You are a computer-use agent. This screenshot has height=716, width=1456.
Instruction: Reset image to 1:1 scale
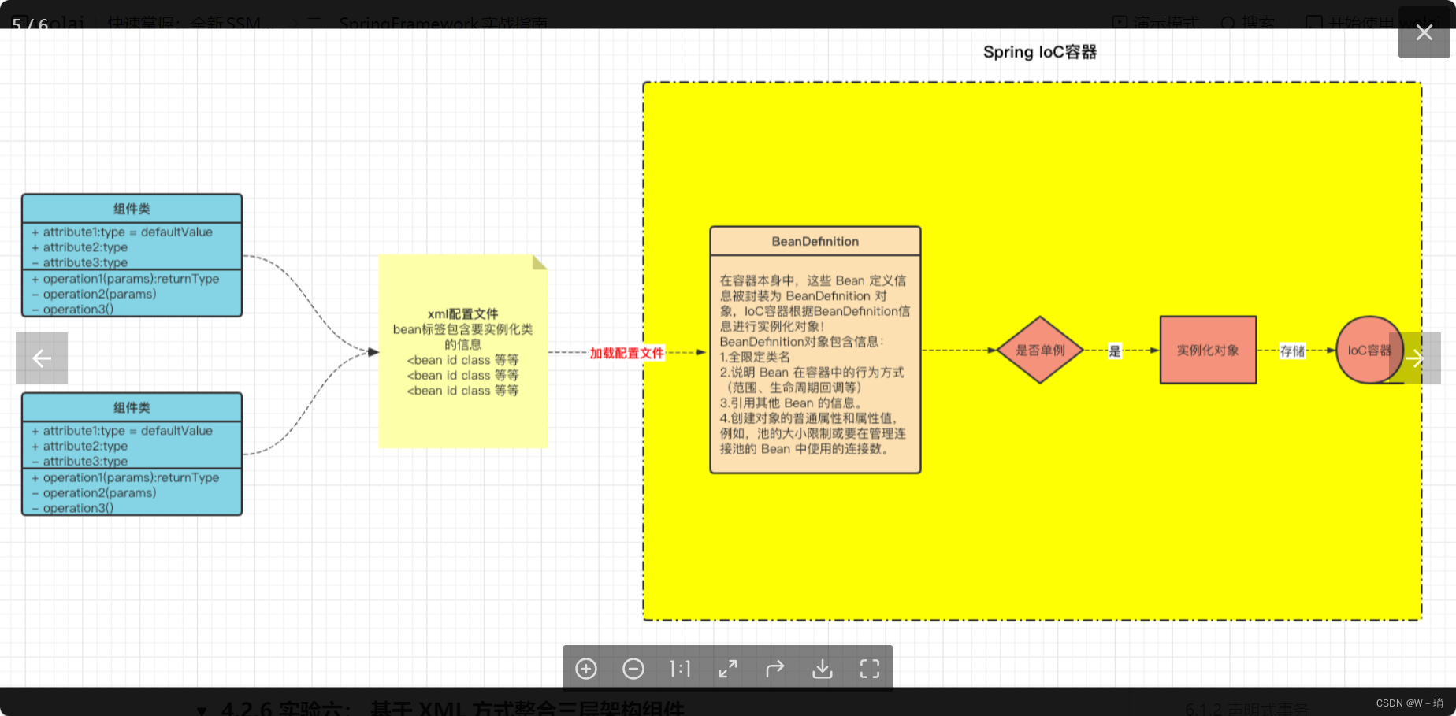tap(681, 669)
